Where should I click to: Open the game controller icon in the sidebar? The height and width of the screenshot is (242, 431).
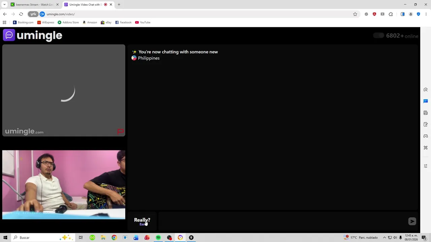point(426,136)
